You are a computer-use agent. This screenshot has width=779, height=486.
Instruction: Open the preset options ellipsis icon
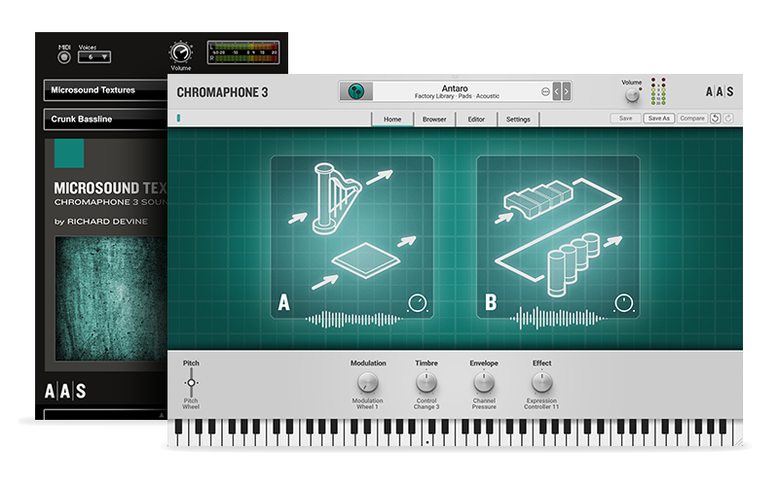pos(545,91)
